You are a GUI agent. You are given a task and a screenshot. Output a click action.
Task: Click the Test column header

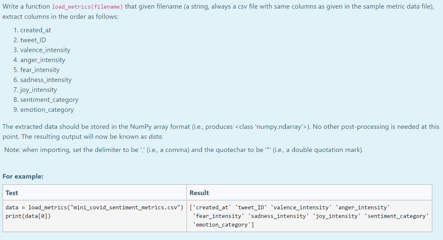click(x=12, y=193)
